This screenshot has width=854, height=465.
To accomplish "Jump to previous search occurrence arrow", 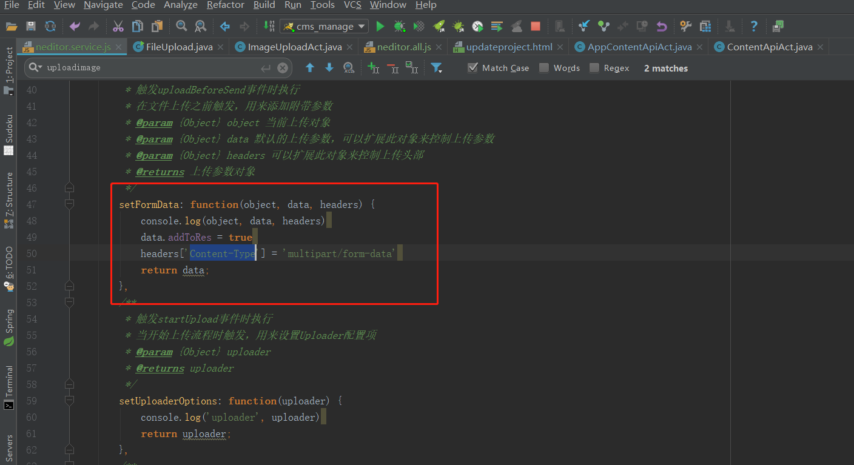I will [x=310, y=68].
